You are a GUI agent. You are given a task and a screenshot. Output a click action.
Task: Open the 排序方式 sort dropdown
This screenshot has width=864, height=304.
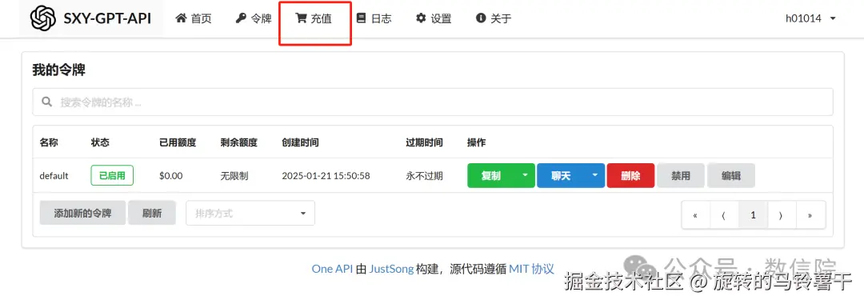[250, 213]
